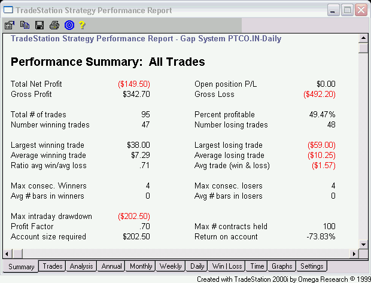Open report properties toolbar icon
This screenshot has width=371, height=283.
(x=10, y=25)
